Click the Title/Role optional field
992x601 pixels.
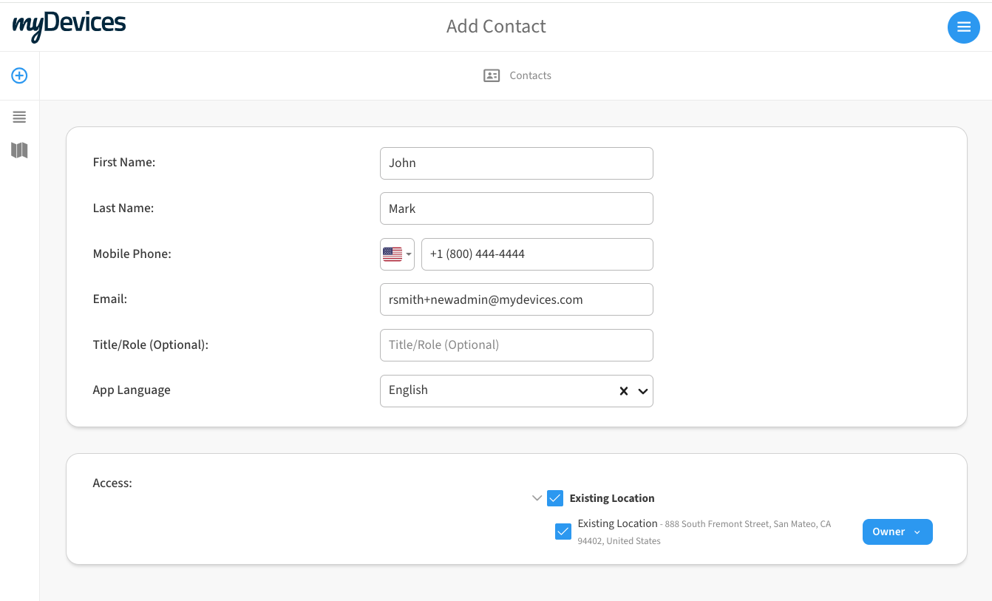click(x=516, y=345)
